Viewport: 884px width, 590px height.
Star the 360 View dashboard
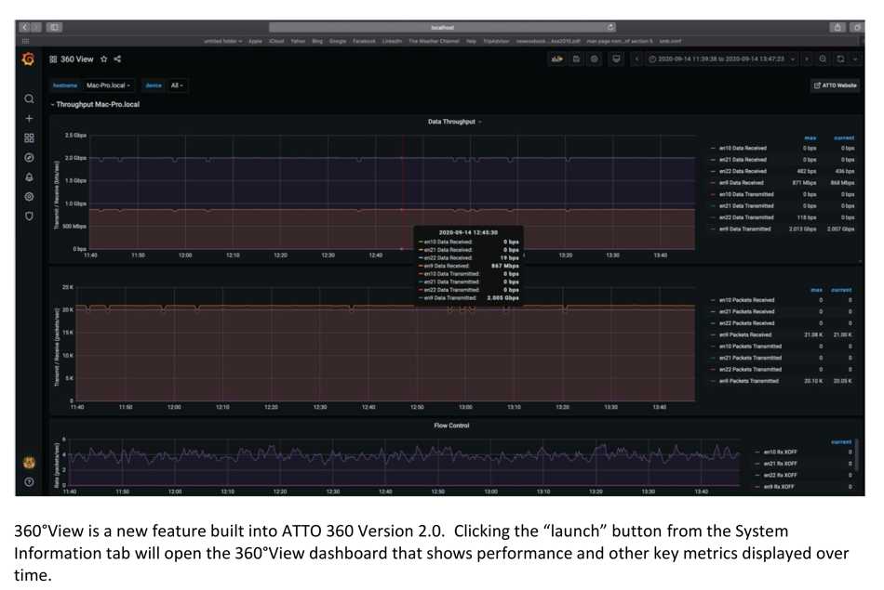click(103, 59)
